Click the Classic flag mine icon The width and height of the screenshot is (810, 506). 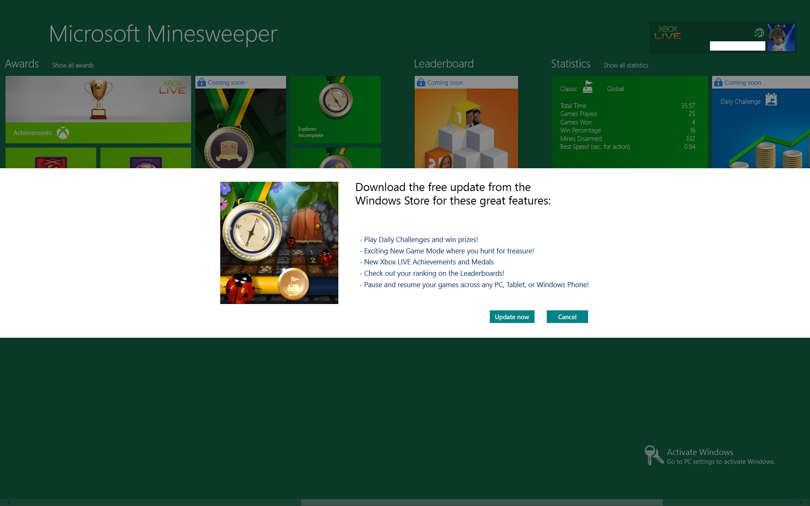588,87
